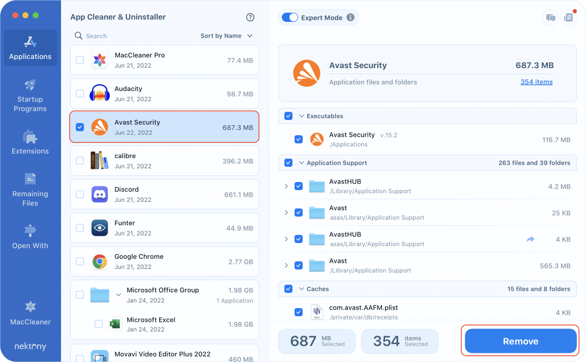
Task: Open the news list icon with red dot
Action: point(568,18)
